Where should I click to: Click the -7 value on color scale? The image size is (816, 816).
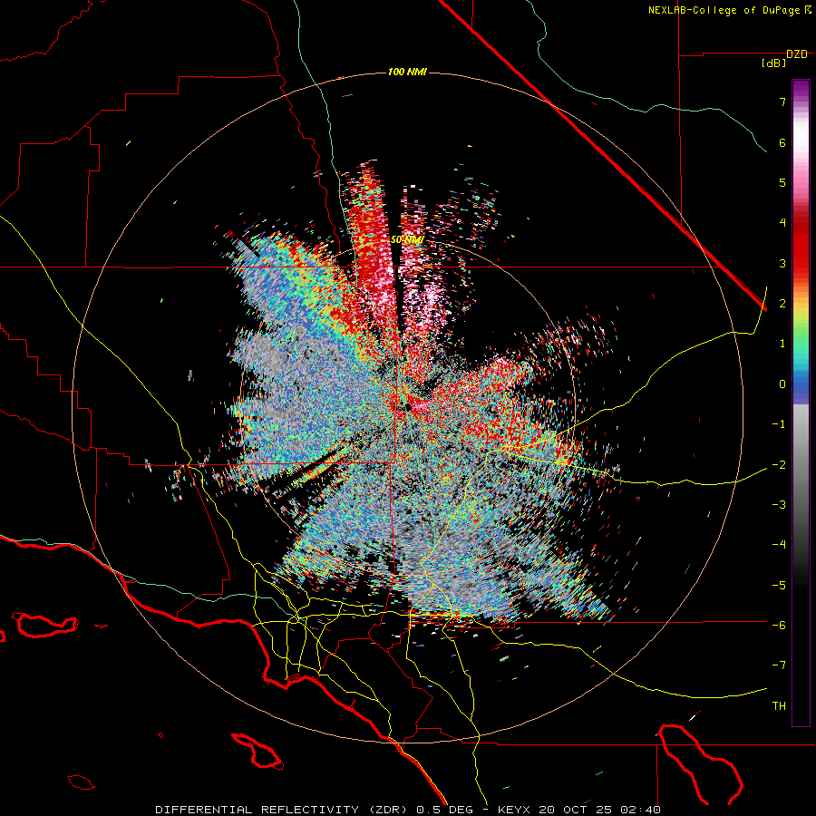click(x=779, y=665)
